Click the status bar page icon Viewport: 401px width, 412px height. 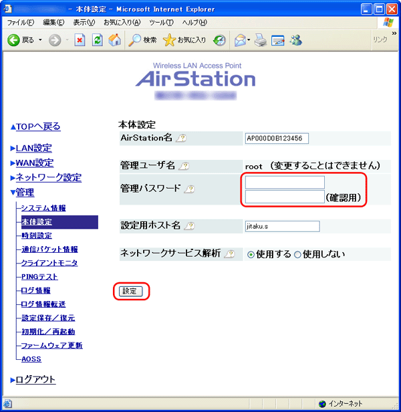pos(7,403)
